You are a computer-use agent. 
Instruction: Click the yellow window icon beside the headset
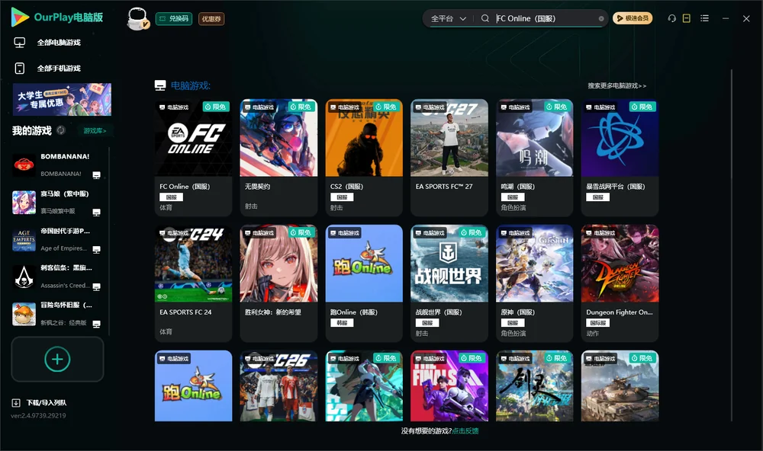point(687,18)
